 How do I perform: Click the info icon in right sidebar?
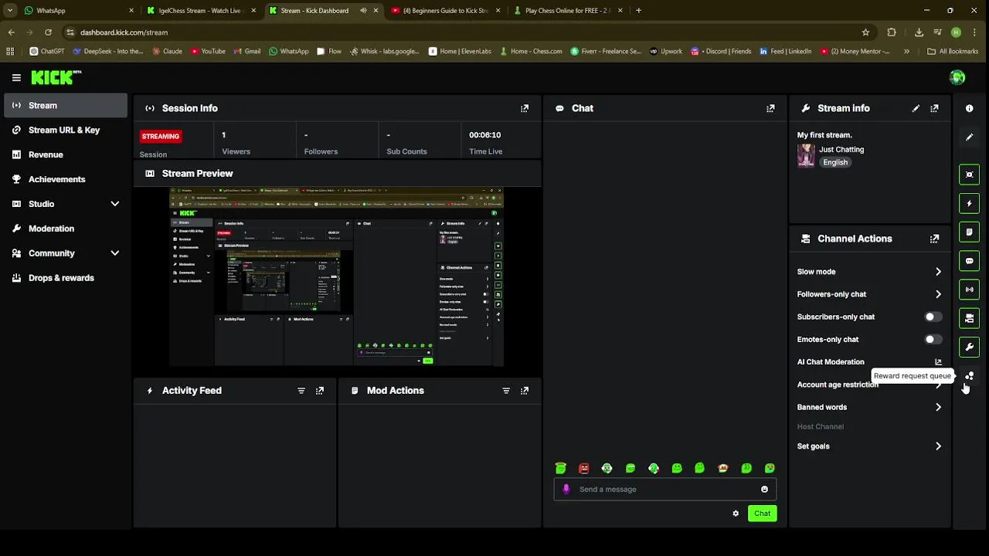(969, 109)
